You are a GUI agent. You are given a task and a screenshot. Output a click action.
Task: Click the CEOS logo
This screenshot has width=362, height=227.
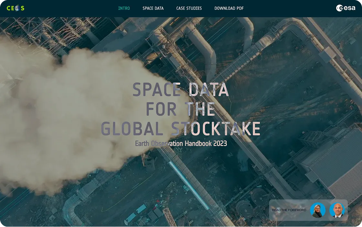point(16,8)
